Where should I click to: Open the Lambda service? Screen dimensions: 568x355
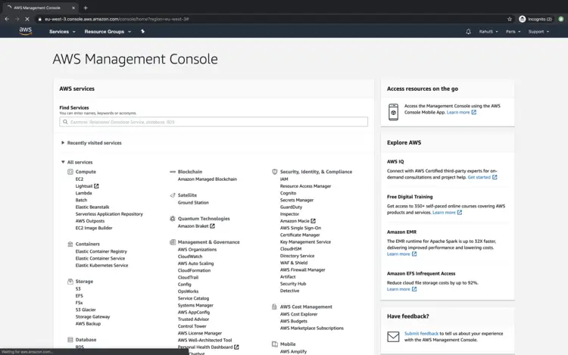point(83,193)
